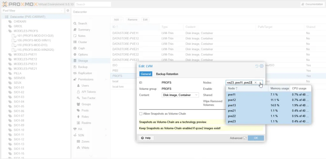Go to Backup in the sidebar

(82, 67)
